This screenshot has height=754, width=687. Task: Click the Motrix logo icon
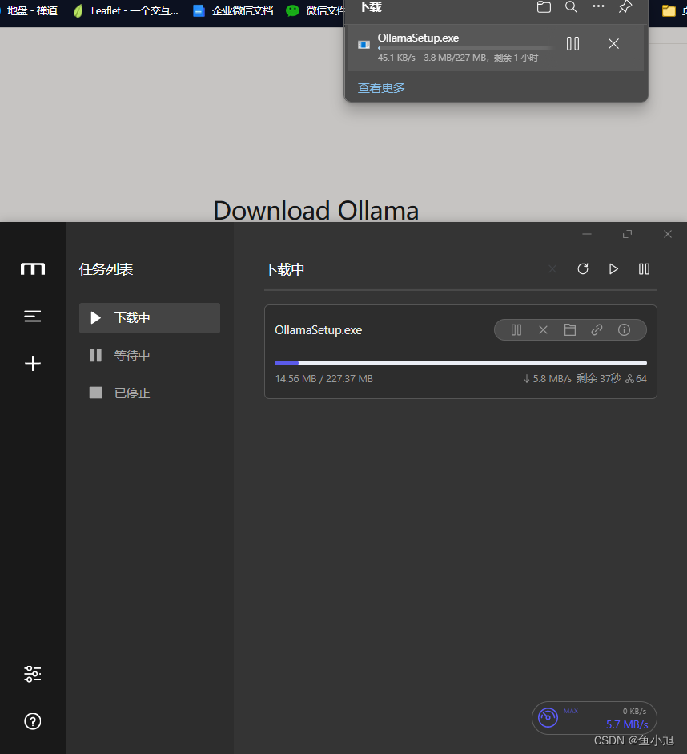click(x=33, y=268)
